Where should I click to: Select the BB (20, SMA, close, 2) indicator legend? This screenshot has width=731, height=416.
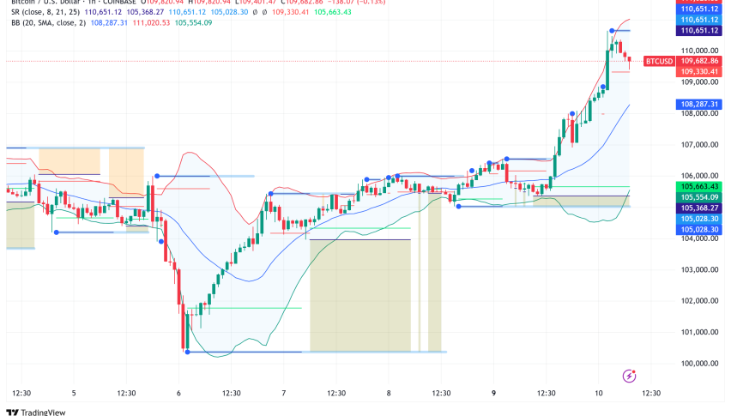point(49,23)
